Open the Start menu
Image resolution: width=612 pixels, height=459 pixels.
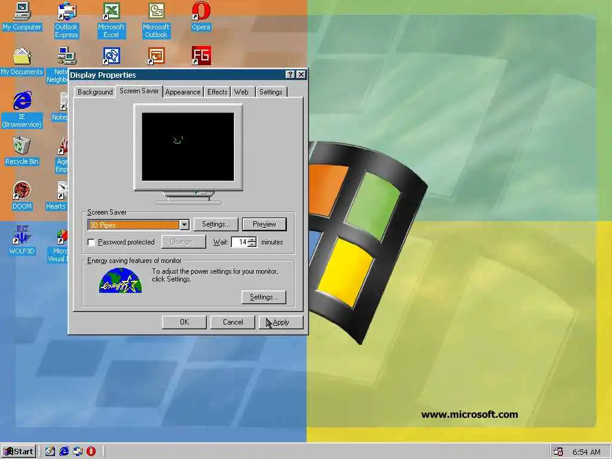point(19,452)
